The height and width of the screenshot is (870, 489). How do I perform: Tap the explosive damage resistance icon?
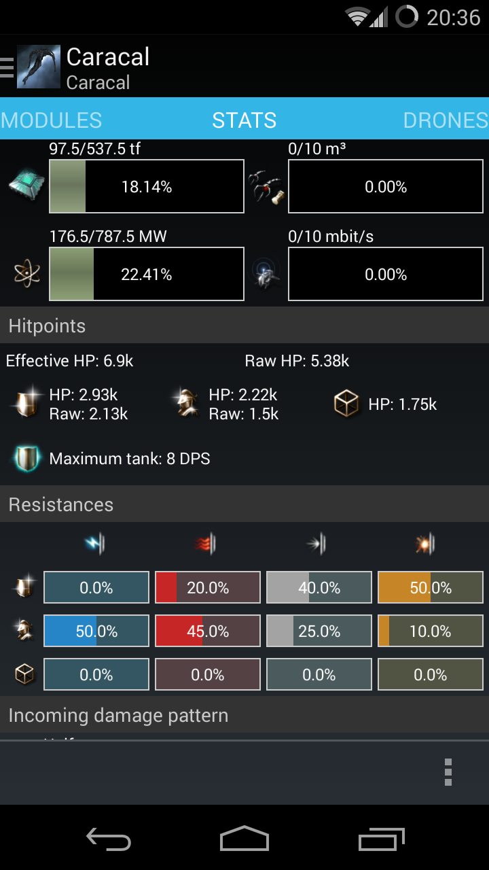pos(427,542)
